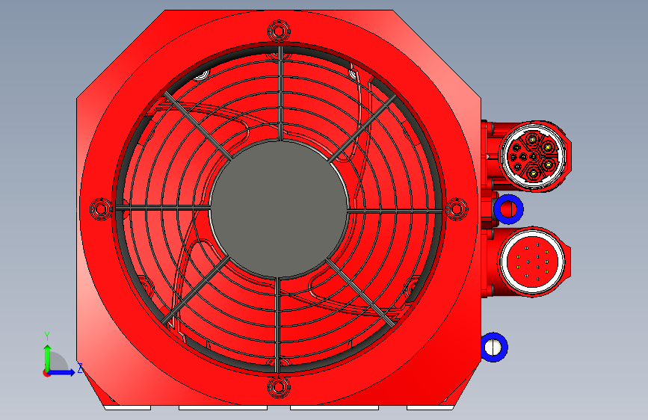Image resolution: width=648 pixels, height=420 pixels.
Task: Select the upper power connector with hexagonal pins
Action: click(533, 156)
